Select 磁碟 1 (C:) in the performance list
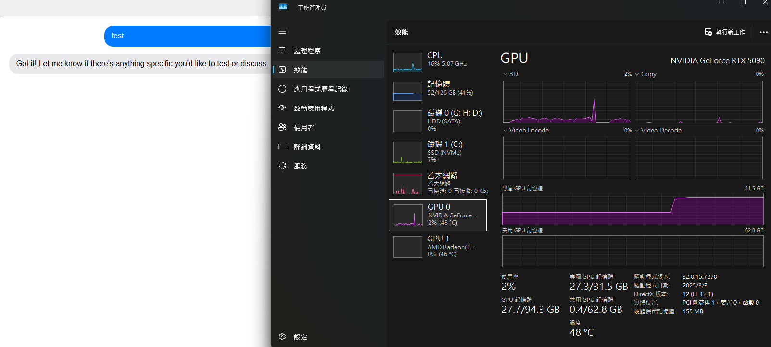 coord(438,152)
